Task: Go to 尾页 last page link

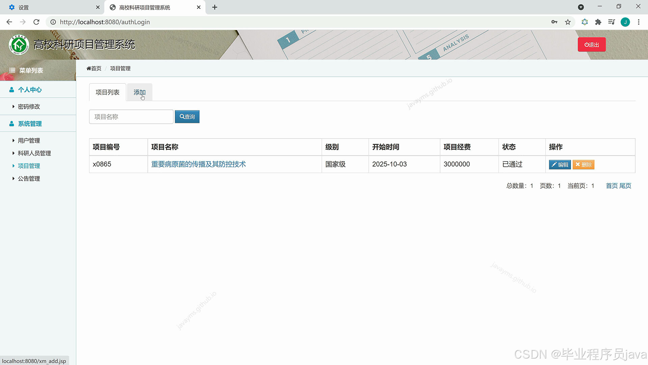Action: [625, 186]
